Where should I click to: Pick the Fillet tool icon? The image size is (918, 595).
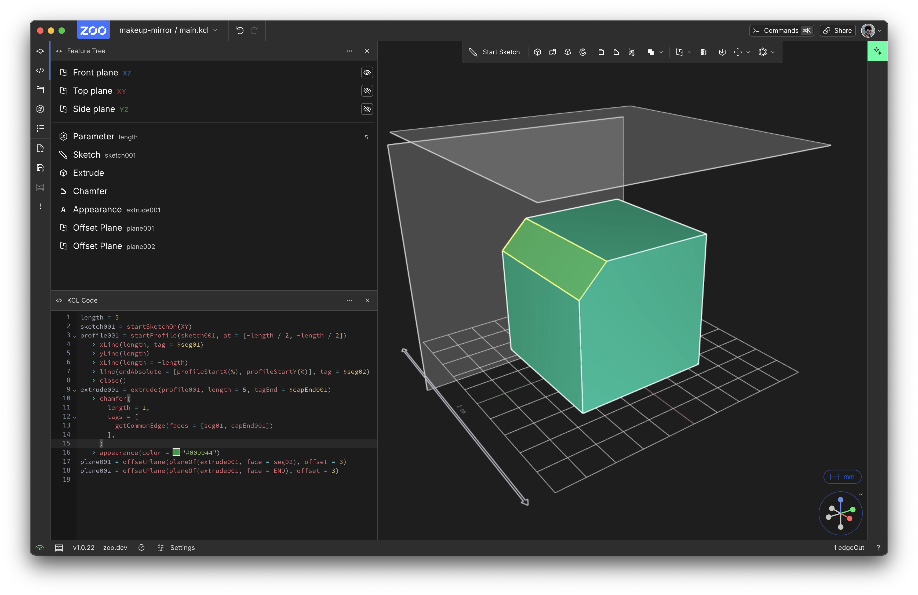(x=601, y=52)
